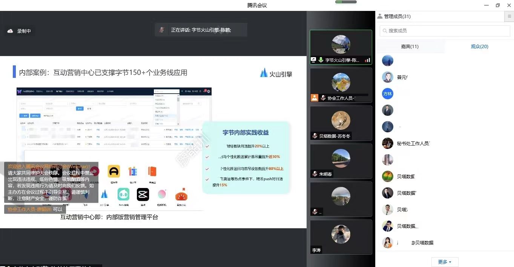Click the suited-man avatar directly below 方林
Image resolution: width=514 pixels, height=267 pixels.
pyautogui.click(x=388, y=110)
